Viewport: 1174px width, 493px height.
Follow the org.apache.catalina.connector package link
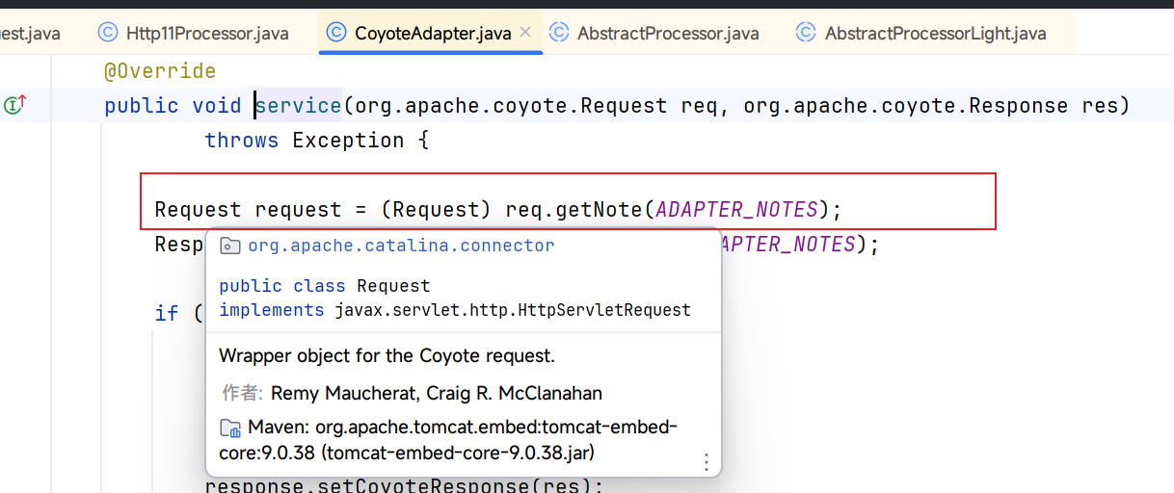click(401, 246)
